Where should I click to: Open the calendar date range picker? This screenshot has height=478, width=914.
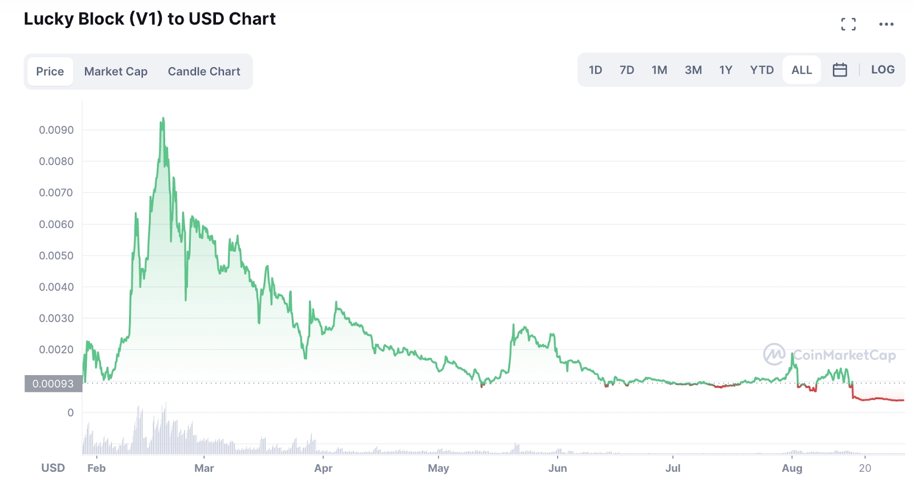click(x=840, y=70)
